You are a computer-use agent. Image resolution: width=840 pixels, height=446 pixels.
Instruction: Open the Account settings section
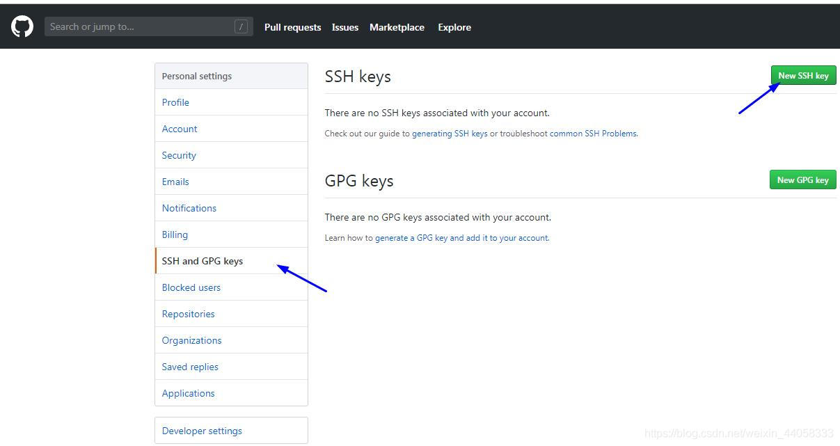180,129
